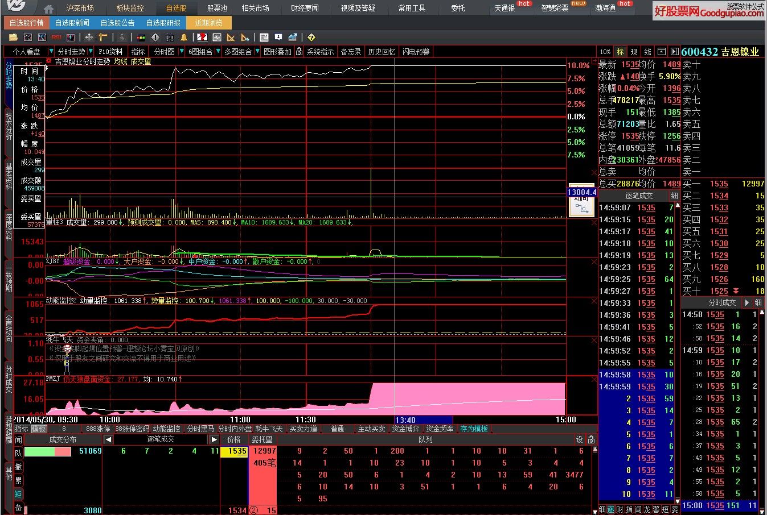Click the message bubble toolbar icon
This screenshot has width=767, height=515.
[x=278, y=37]
